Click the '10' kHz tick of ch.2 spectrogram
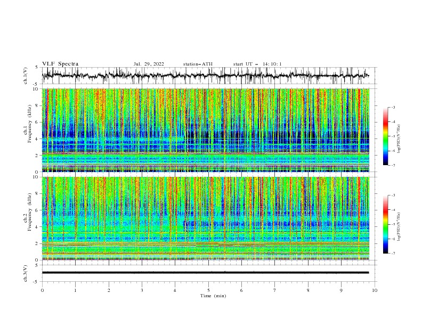Viewport: 422px width, 326px height. click(x=37, y=177)
